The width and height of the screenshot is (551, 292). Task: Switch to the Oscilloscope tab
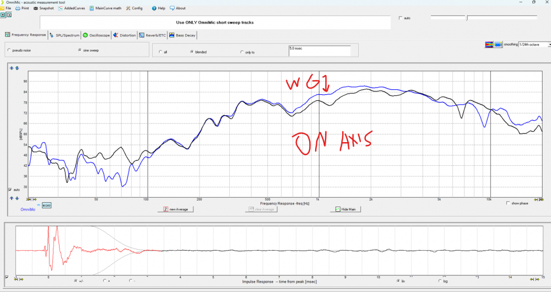(x=96, y=35)
